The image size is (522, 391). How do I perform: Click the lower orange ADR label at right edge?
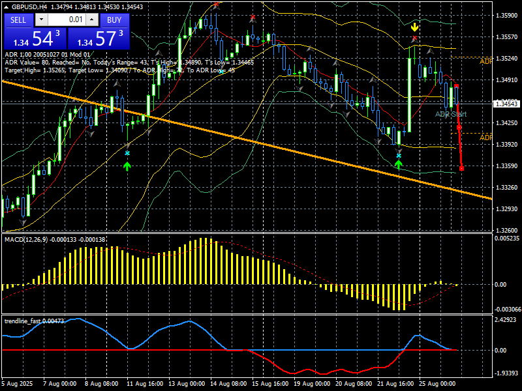click(485, 138)
